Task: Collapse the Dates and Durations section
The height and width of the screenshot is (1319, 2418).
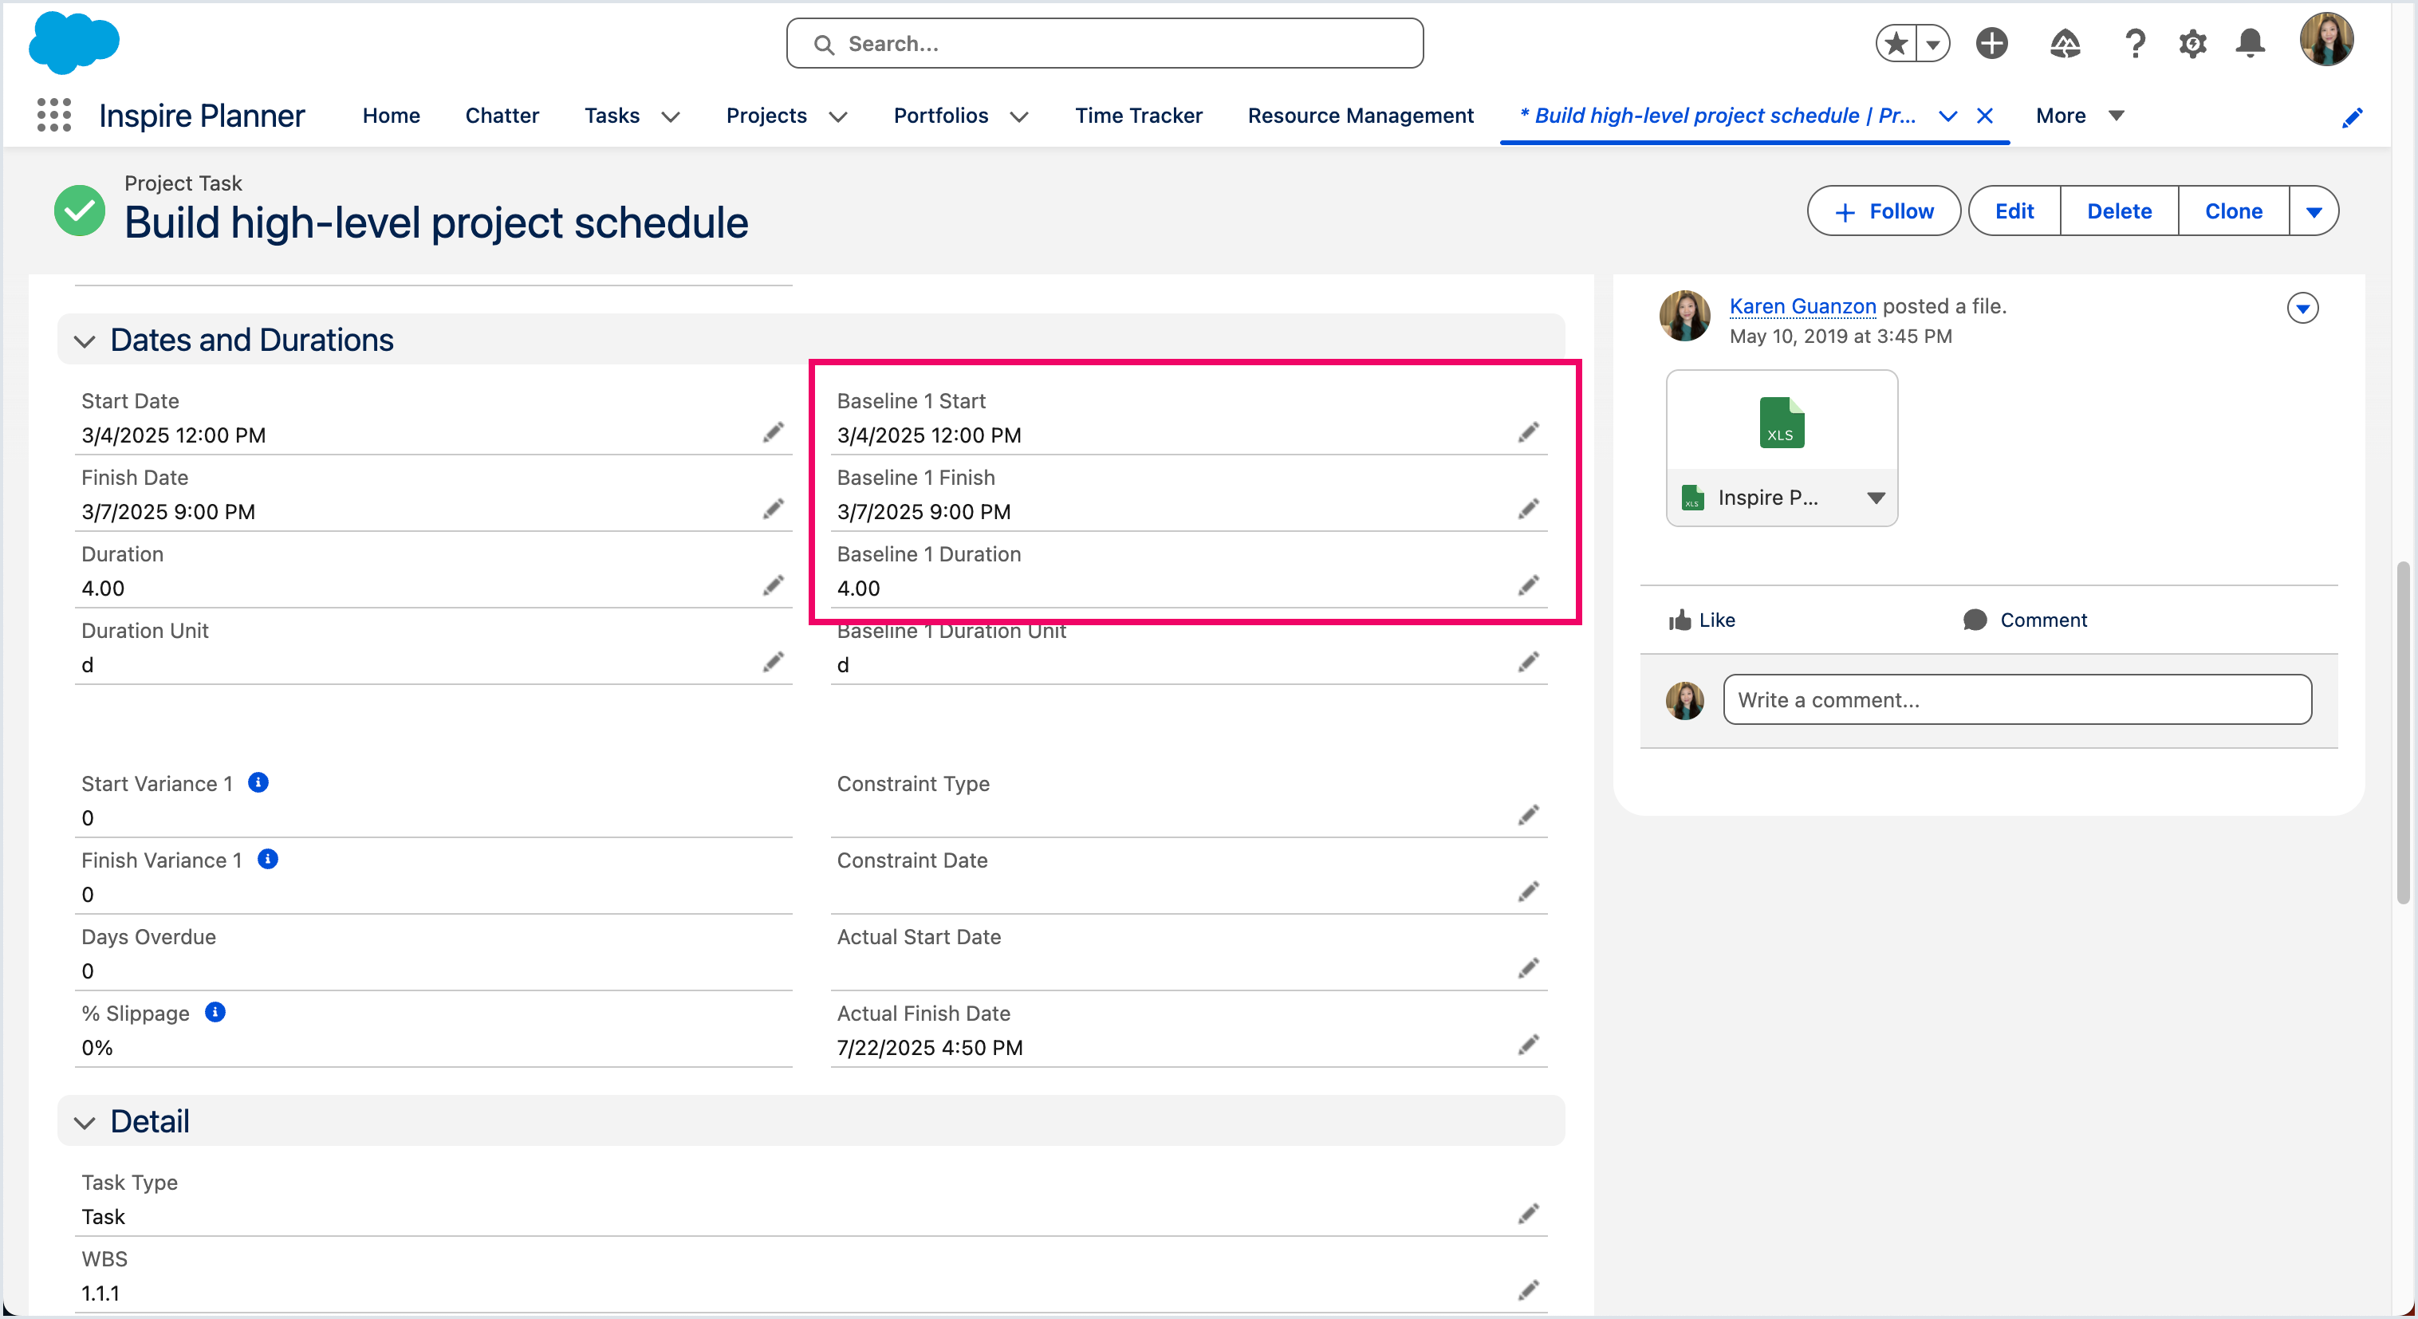Action: click(x=85, y=341)
